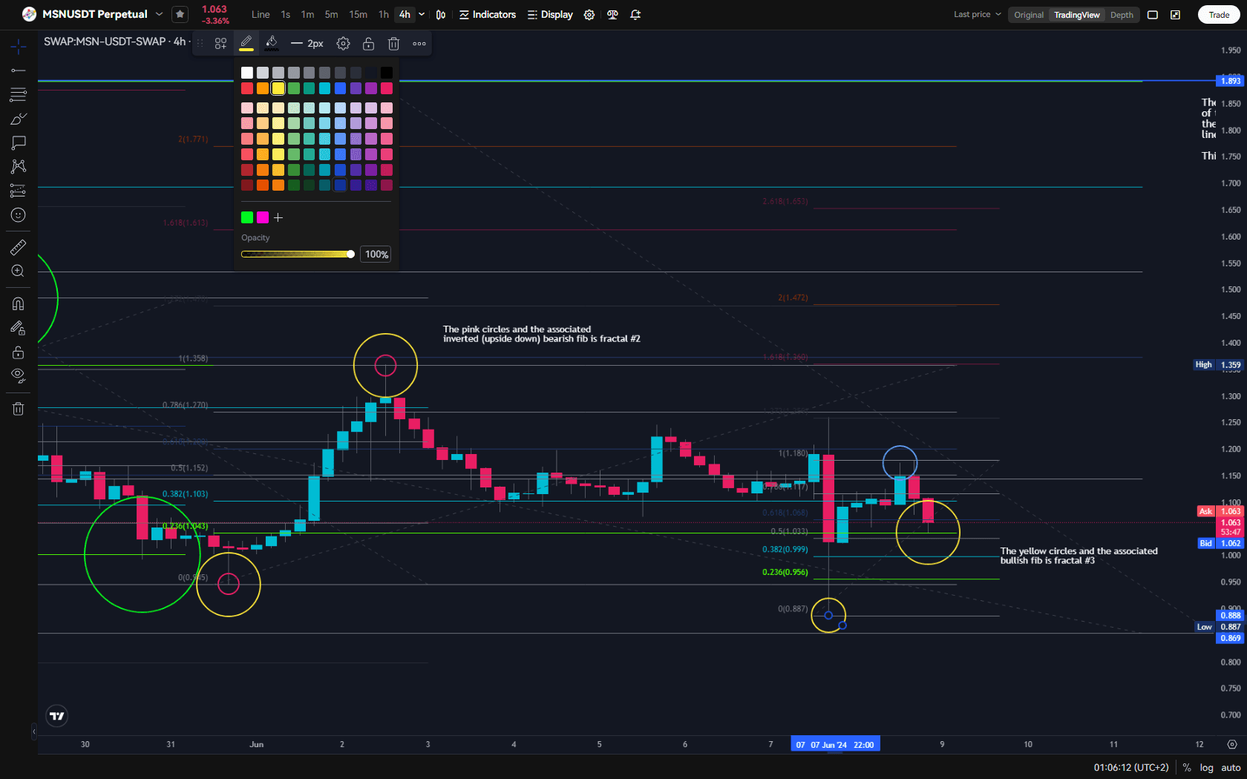The width and height of the screenshot is (1247, 779).
Task: Open the Display options menu
Action: (x=550, y=15)
